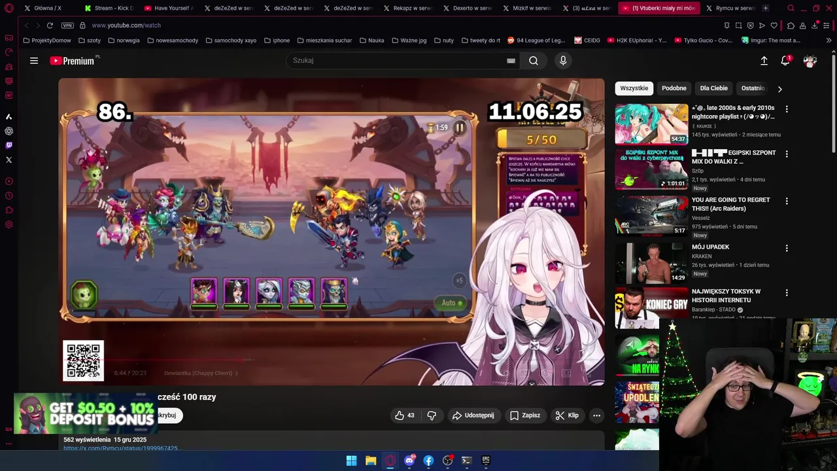The height and width of the screenshot is (471, 837).
Task: Click the Opera logo menu button
Action: [9, 9]
